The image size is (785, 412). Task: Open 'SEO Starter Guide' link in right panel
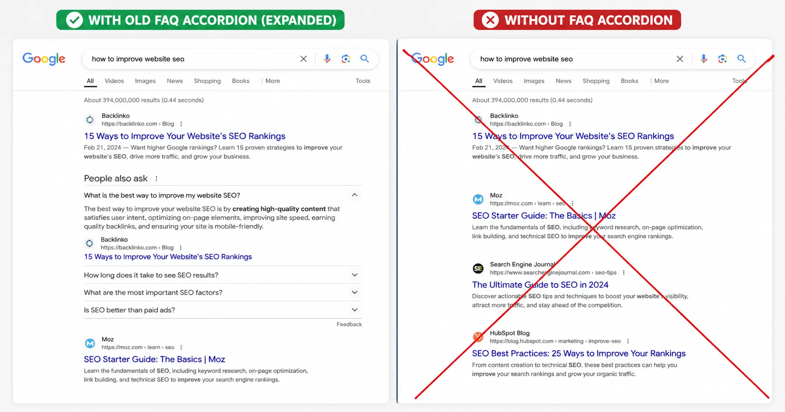pos(544,216)
